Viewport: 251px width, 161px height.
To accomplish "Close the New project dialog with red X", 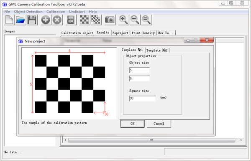I will click(x=207, y=40).
